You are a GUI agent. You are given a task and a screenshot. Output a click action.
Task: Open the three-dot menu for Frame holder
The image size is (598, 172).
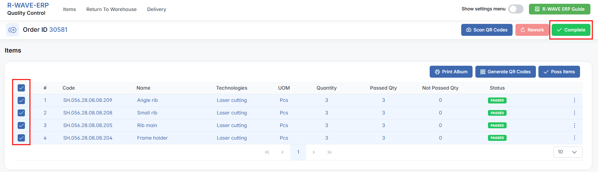click(574, 138)
